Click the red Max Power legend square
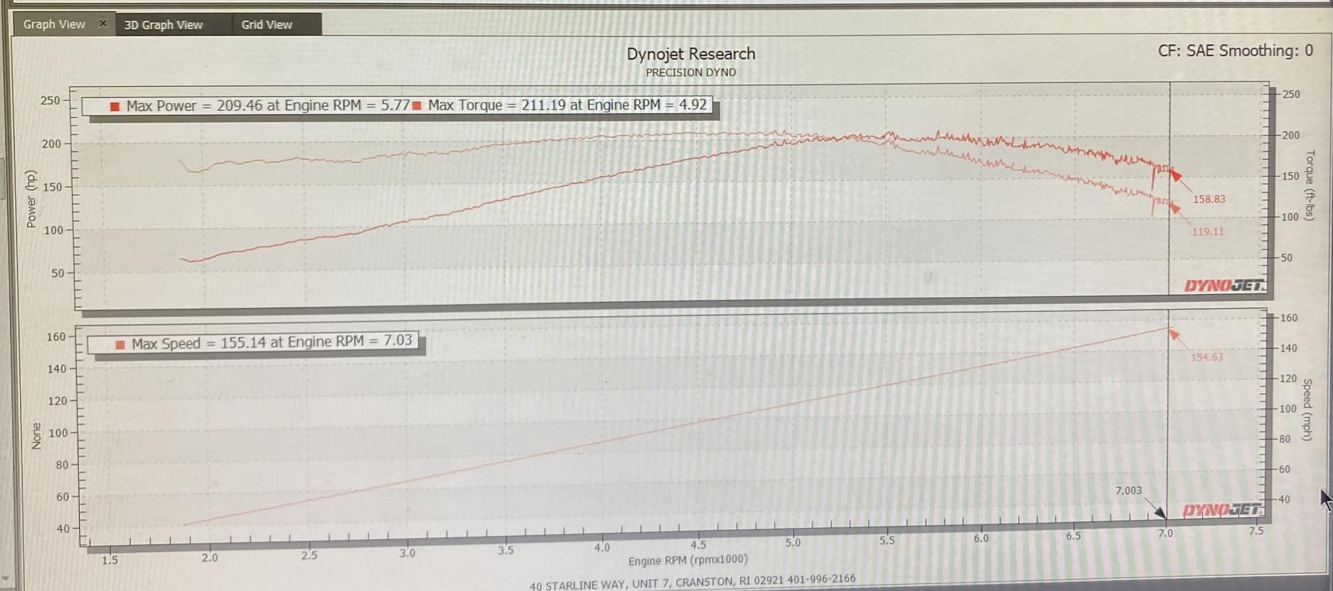1333x591 pixels. (x=115, y=106)
